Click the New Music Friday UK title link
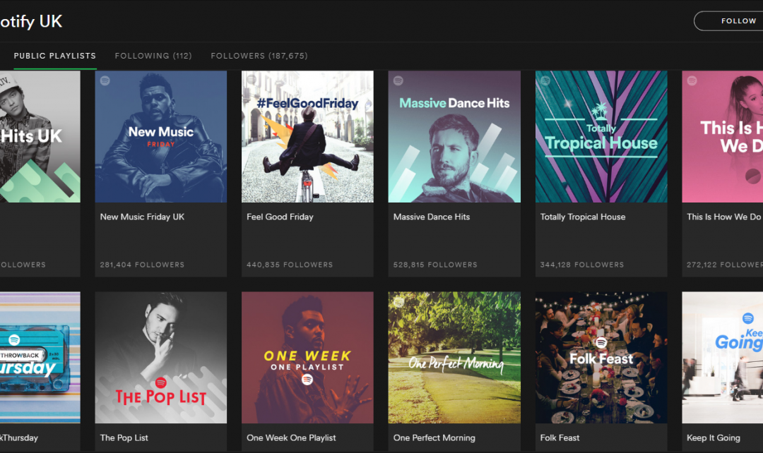The image size is (763, 453). coord(142,217)
